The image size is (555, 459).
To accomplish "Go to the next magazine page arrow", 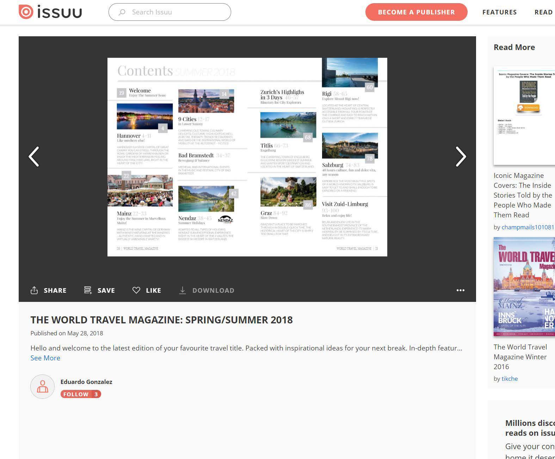I will [461, 156].
